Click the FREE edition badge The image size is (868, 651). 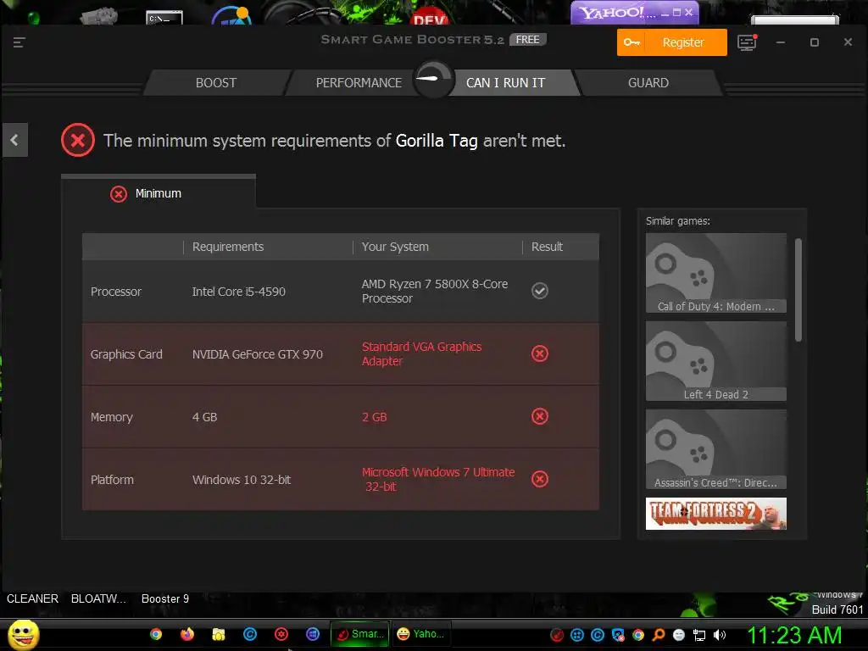click(527, 39)
